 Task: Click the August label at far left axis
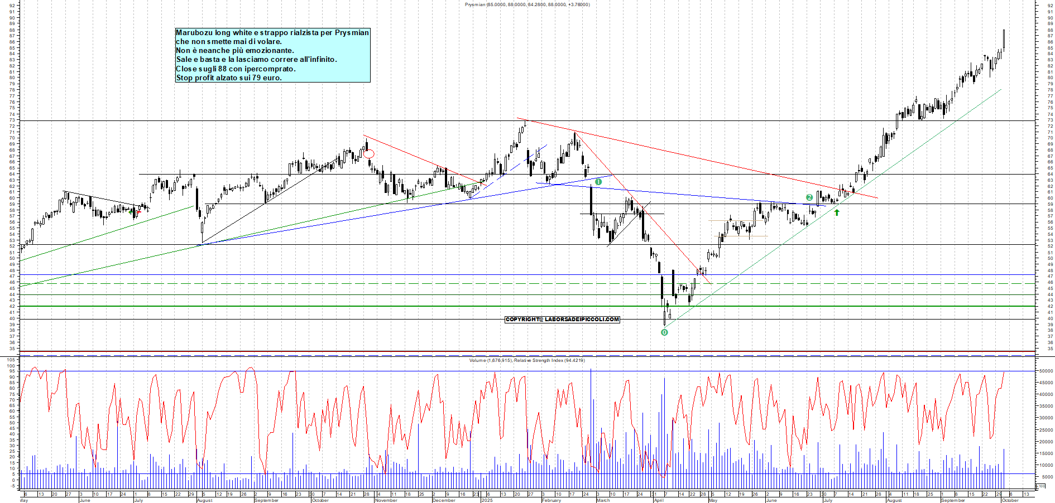(x=204, y=500)
